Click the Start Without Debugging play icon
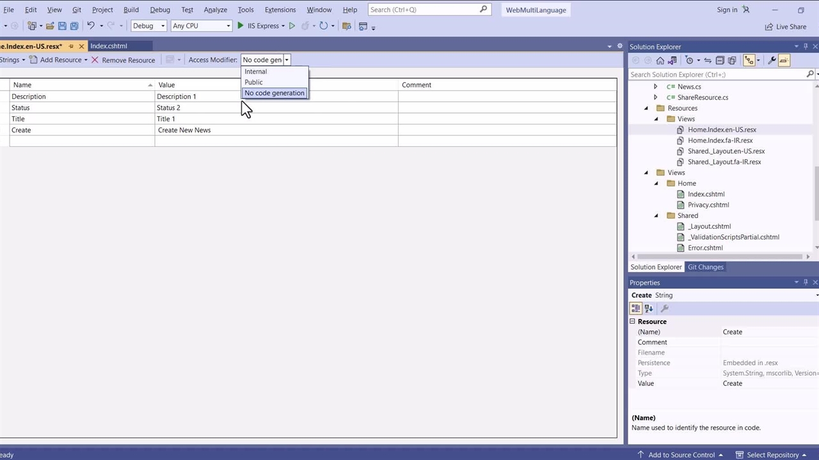 pyautogui.click(x=292, y=26)
